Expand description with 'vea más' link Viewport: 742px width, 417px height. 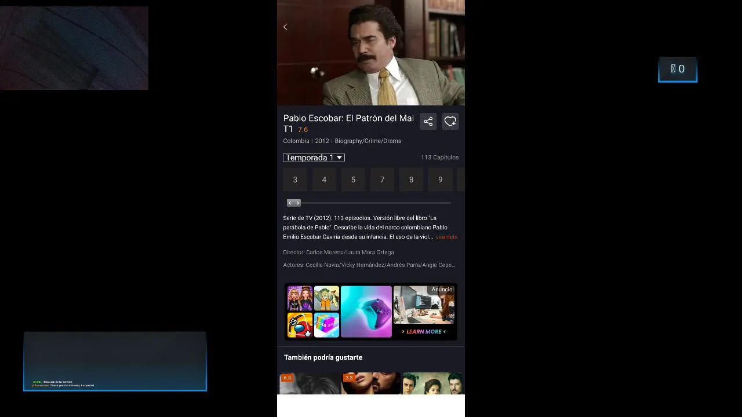coord(446,237)
